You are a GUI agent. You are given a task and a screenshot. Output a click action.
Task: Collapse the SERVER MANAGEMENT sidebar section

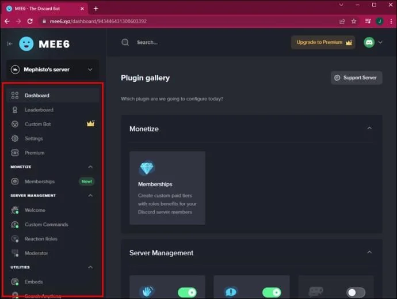click(90, 195)
